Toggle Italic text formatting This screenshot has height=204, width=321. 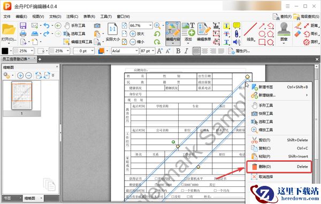point(186,51)
